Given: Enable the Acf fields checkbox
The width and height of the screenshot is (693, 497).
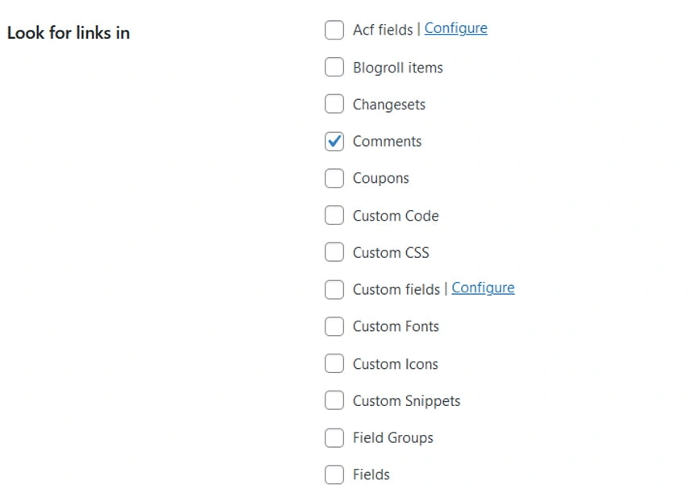Looking at the screenshot, I should pyautogui.click(x=334, y=31).
